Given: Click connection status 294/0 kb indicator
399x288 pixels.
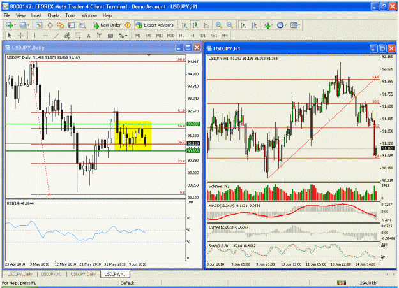Looking at the screenshot, I should 368,283.
